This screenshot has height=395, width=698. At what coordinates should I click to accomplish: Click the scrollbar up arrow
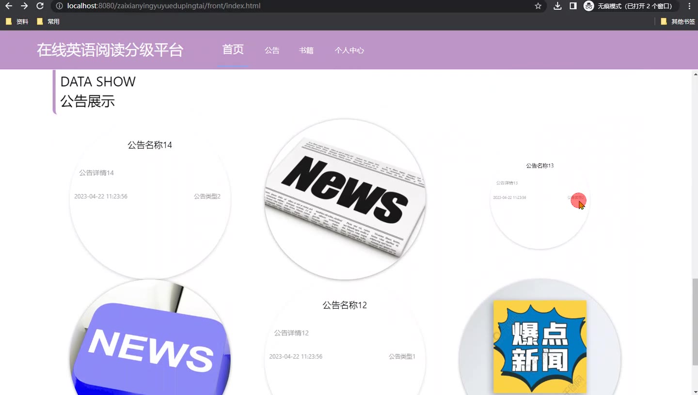(x=695, y=74)
